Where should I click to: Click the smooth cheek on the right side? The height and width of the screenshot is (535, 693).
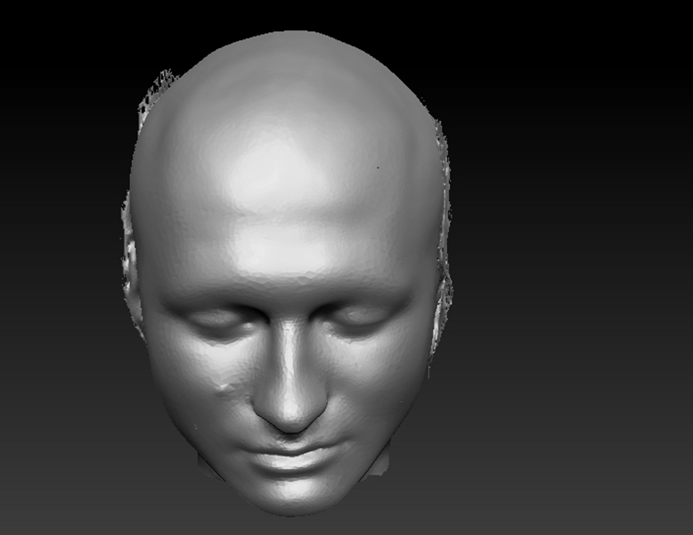tap(379, 383)
